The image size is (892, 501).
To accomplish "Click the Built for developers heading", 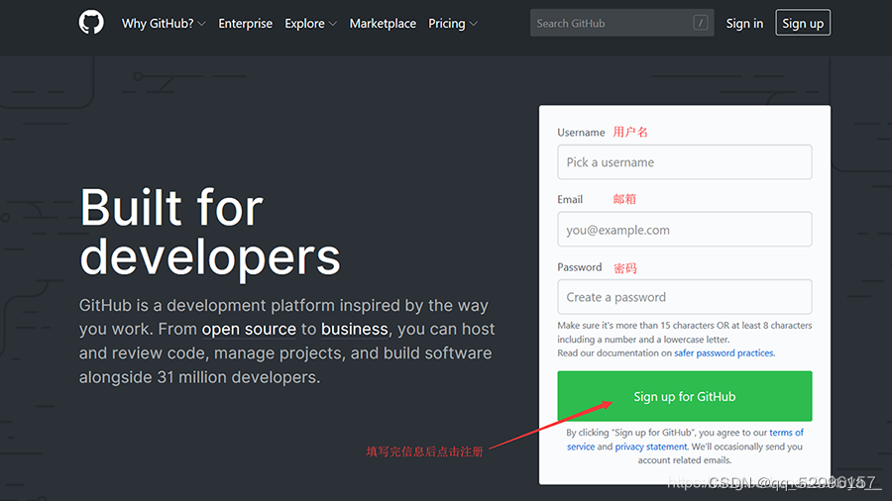I will tap(210, 233).
